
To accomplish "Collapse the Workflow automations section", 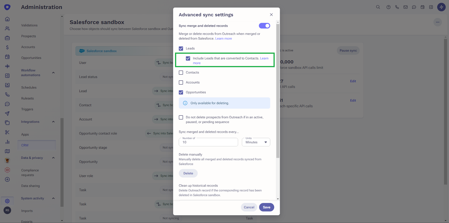I will click(53, 73).
